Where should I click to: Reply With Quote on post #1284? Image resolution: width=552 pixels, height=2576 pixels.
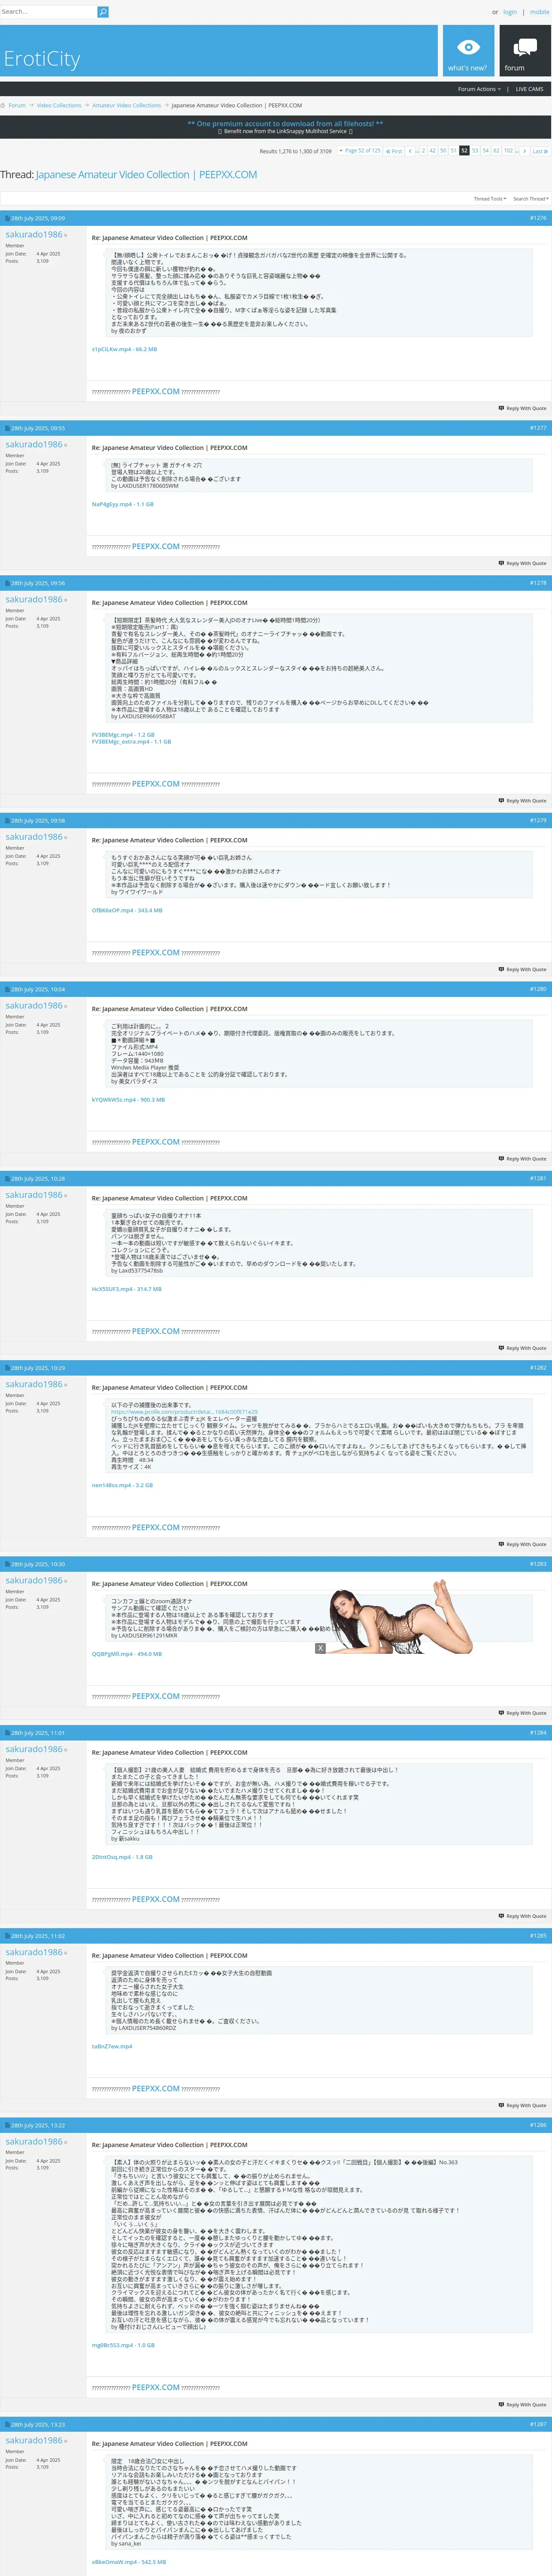(x=522, y=1916)
